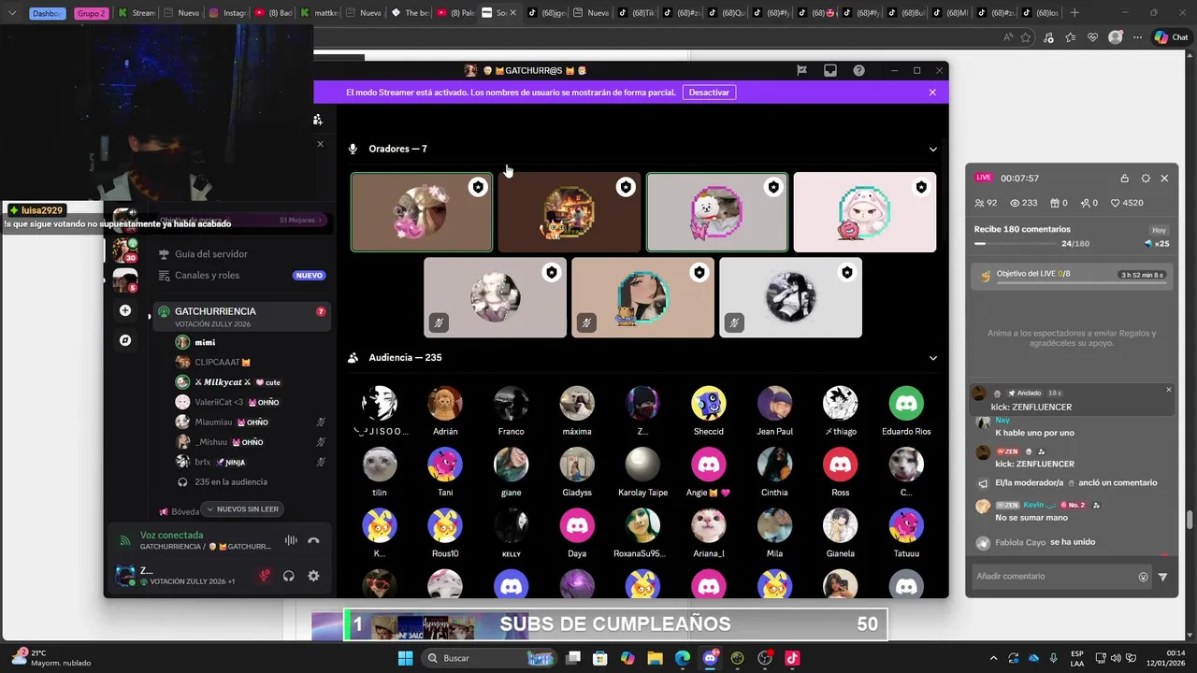The height and width of the screenshot is (673, 1197).
Task: Toggle noise suppression waveform icon
Action: pos(291,540)
